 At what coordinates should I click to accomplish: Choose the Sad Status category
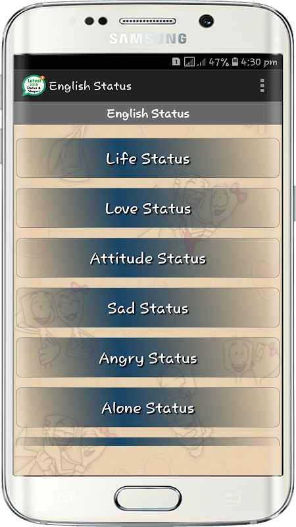coord(148,308)
